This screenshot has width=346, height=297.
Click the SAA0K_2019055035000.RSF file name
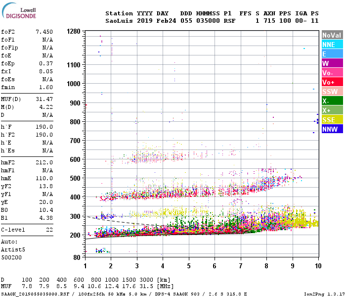coord(35,294)
